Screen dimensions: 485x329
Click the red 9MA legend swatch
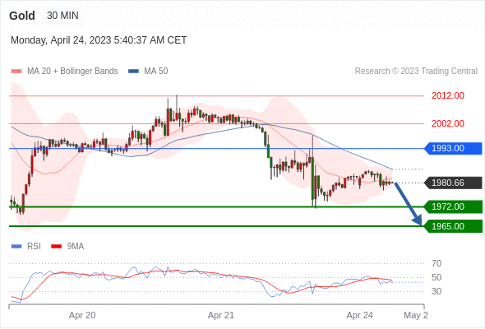[x=56, y=247]
